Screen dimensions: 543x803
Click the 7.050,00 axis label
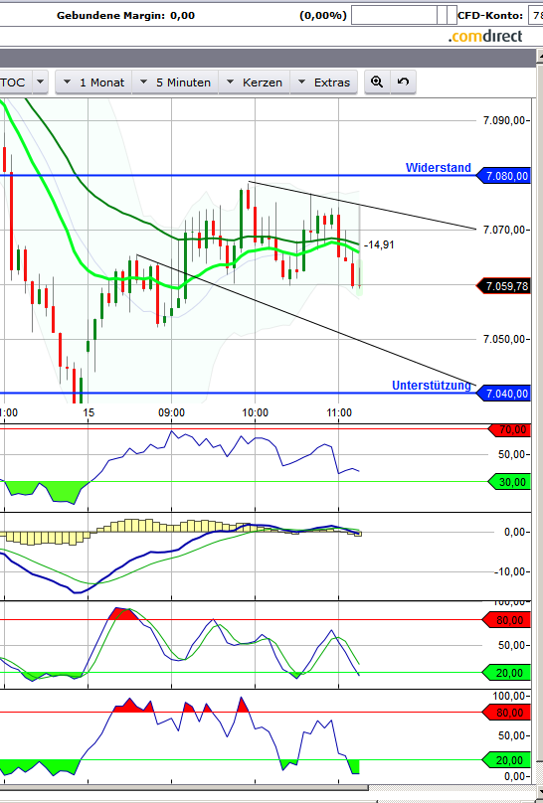point(504,339)
